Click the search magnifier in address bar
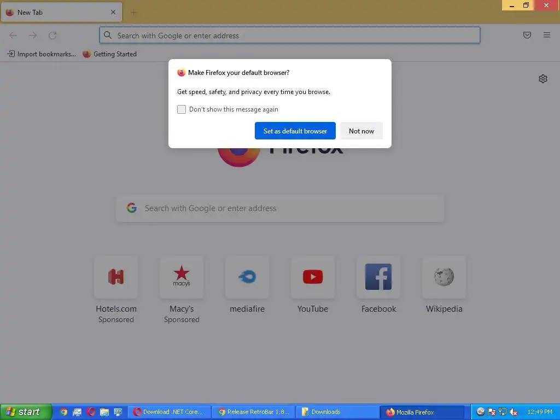 pos(108,35)
